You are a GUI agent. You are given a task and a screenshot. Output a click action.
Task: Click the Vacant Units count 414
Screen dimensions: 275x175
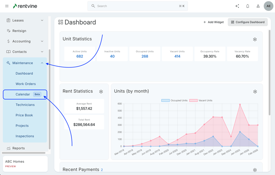[x=177, y=56]
